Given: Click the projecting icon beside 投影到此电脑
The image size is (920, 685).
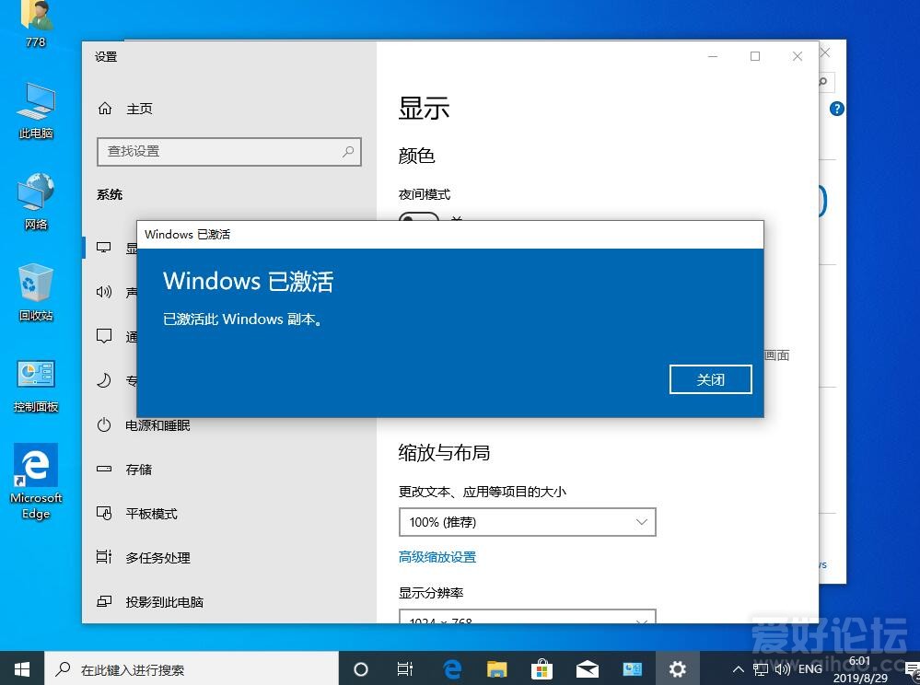Looking at the screenshot, I should click(104, 601).
